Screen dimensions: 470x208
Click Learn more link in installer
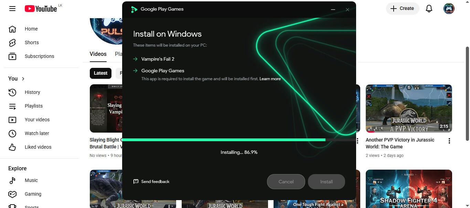pos(270,79)
